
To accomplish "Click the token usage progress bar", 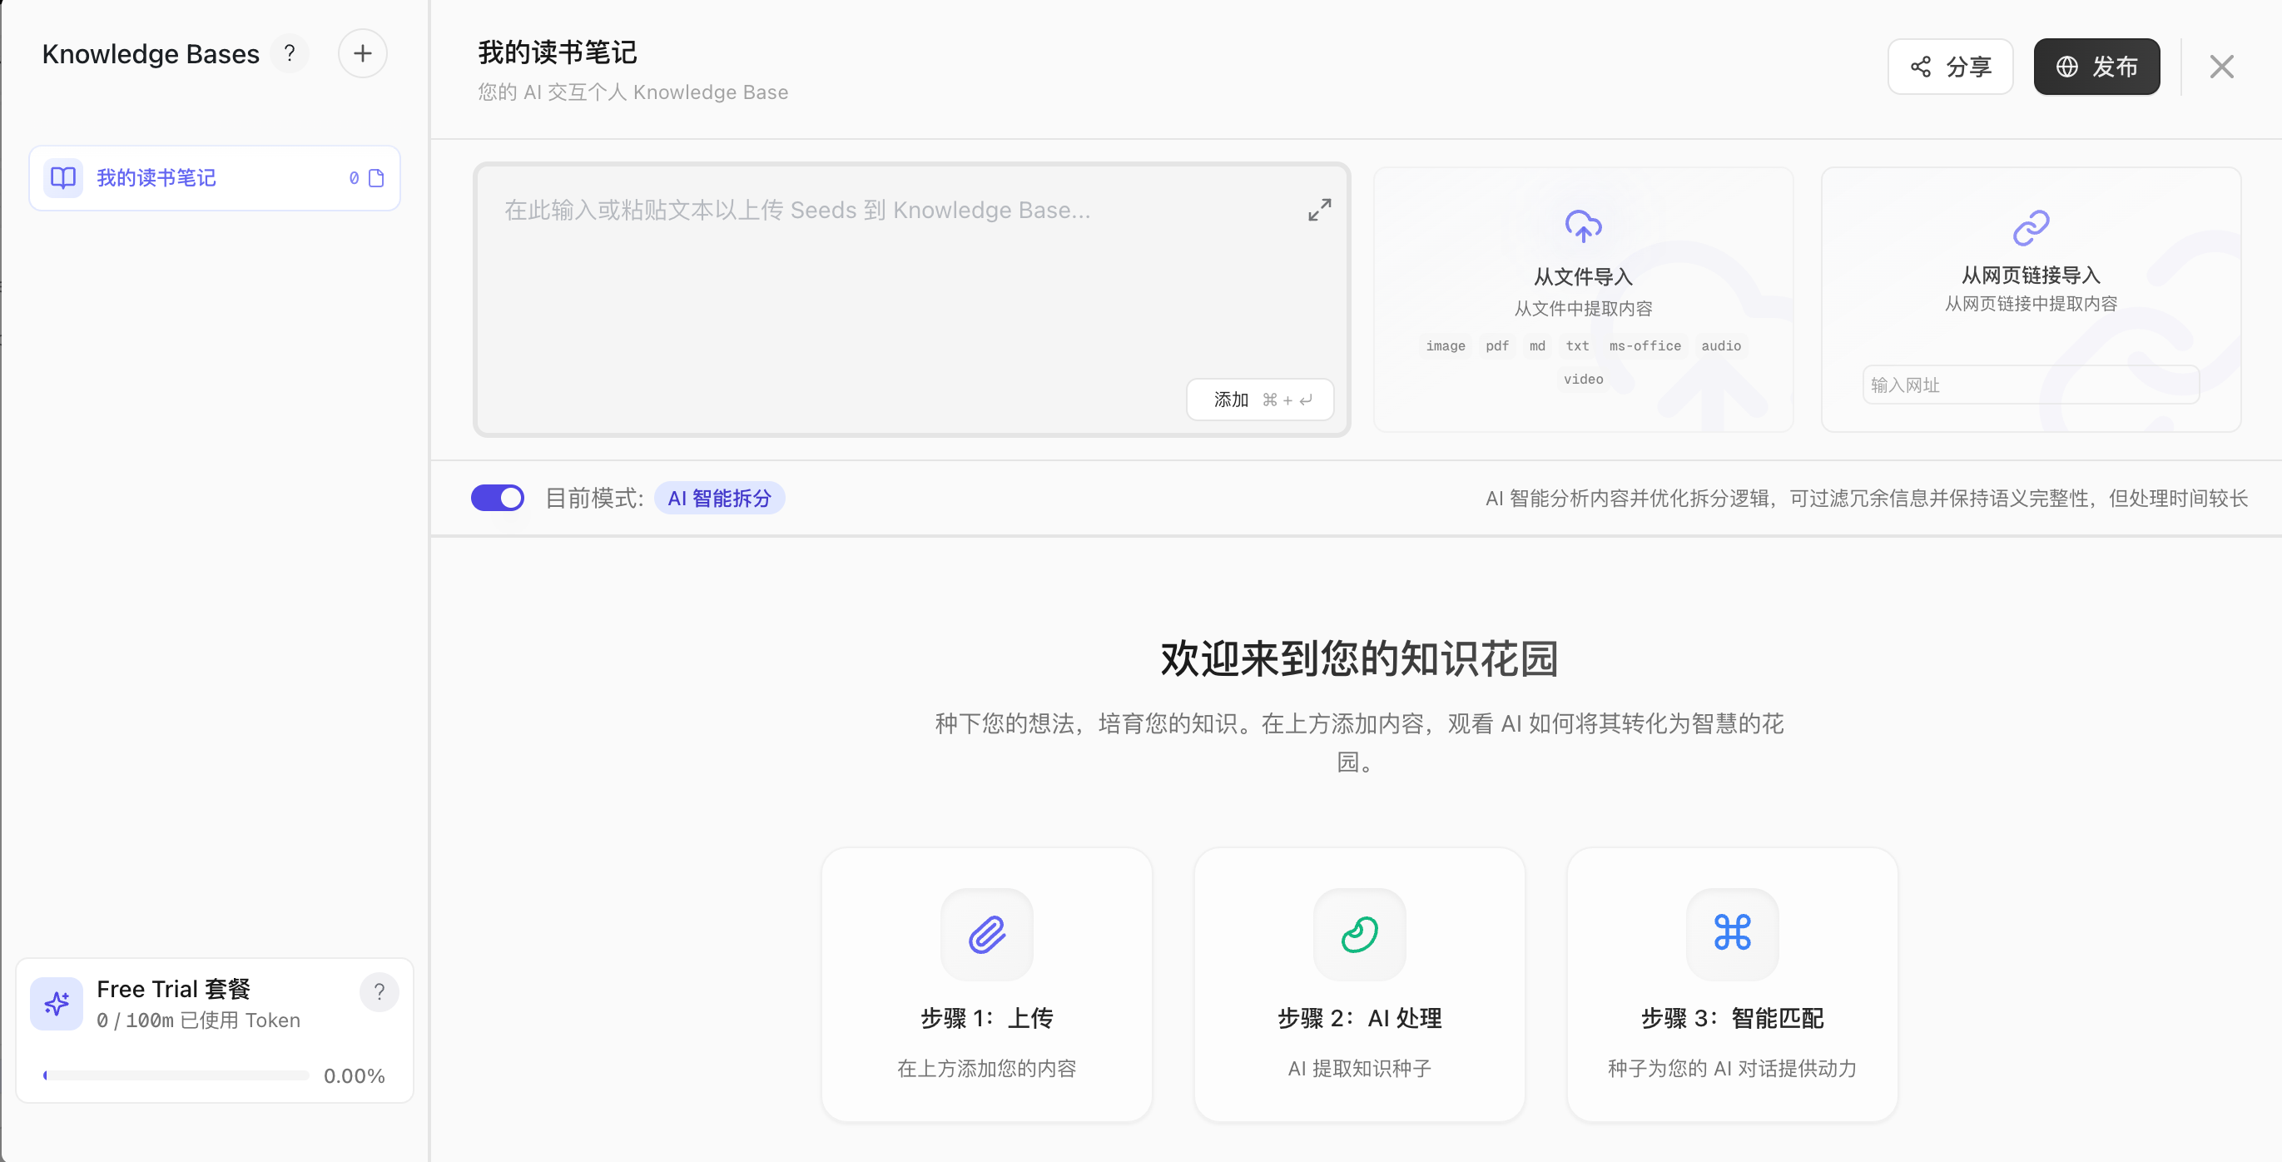I will 176,1075.
